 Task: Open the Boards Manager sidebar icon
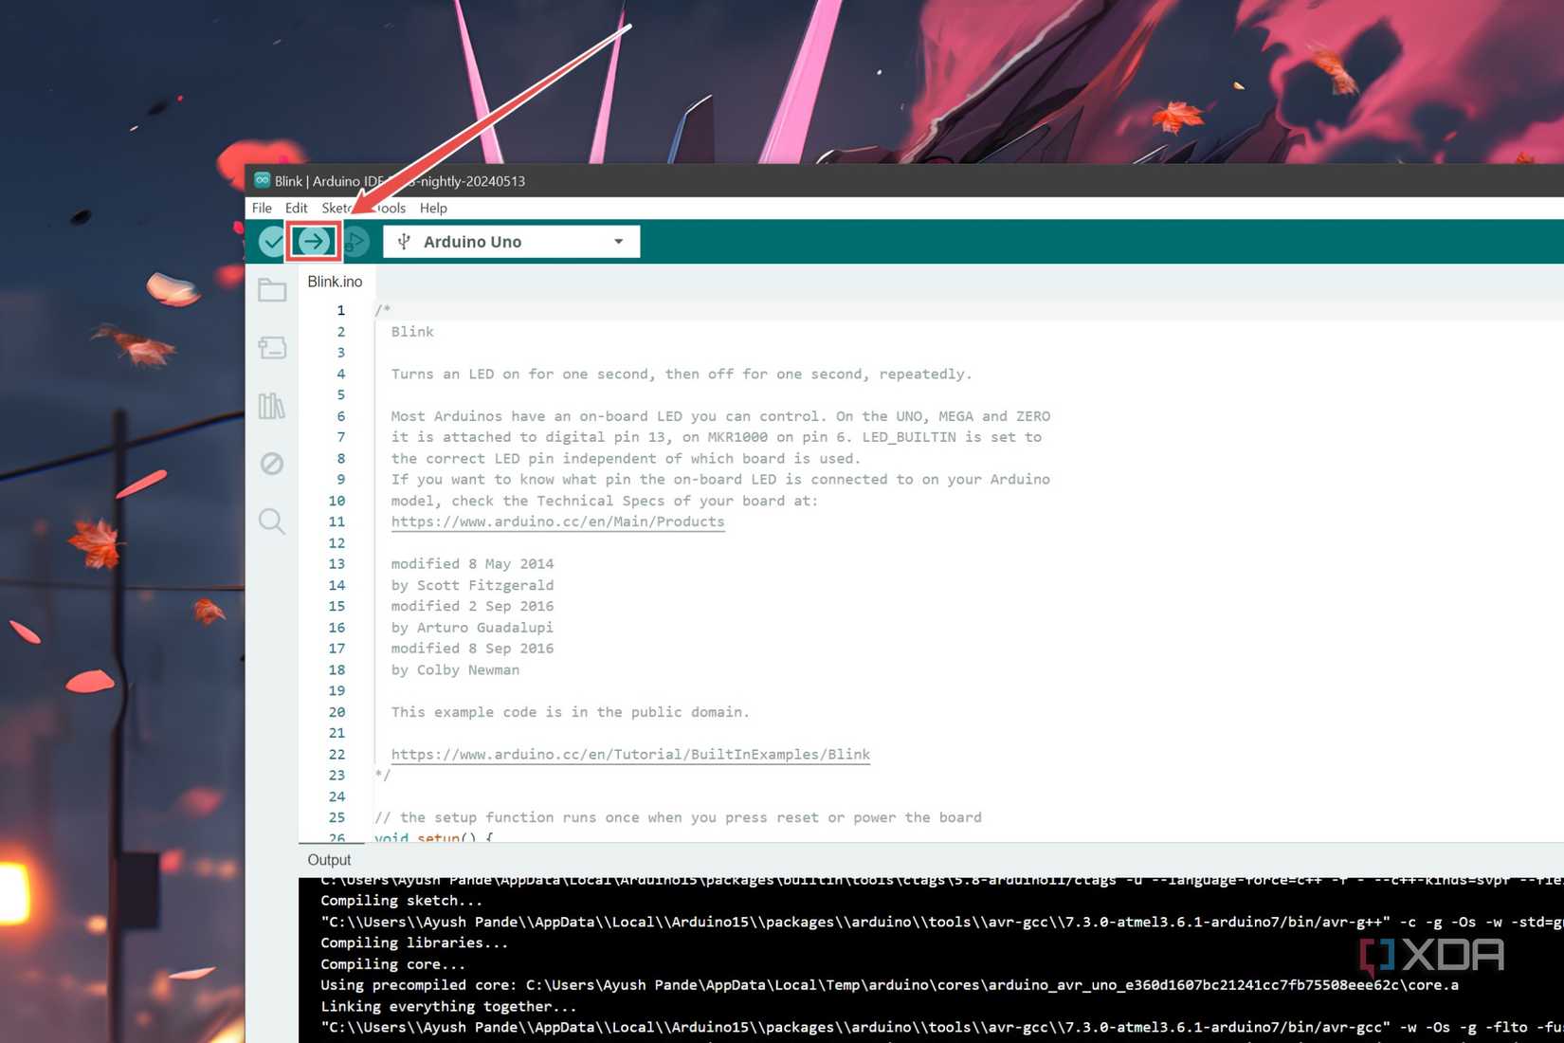point(272,348)
